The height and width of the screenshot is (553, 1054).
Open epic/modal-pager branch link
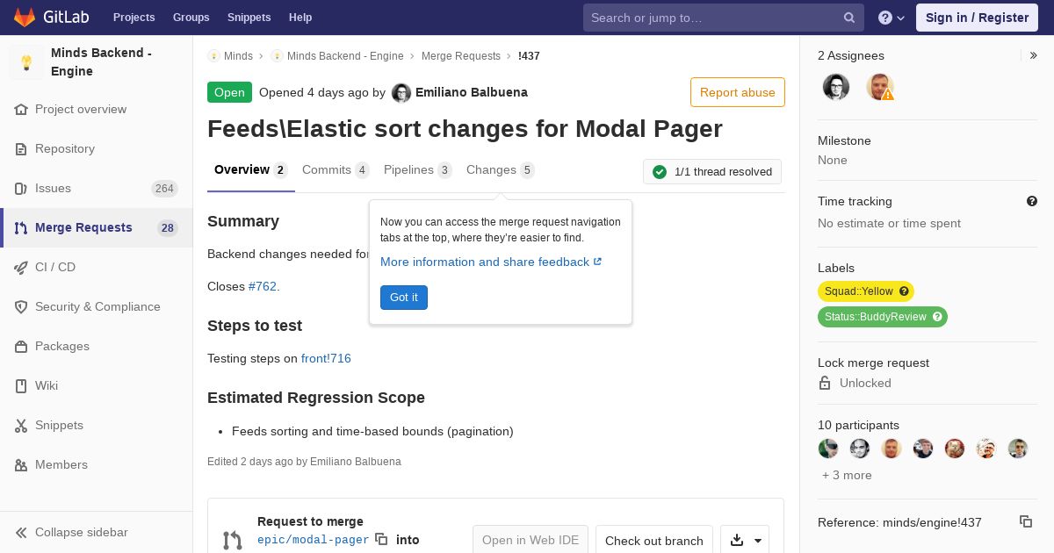coord(314,540)
